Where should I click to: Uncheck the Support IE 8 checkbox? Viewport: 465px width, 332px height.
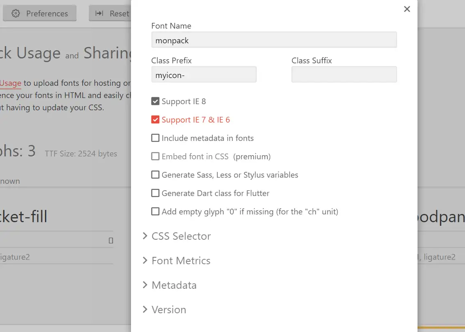155,101
